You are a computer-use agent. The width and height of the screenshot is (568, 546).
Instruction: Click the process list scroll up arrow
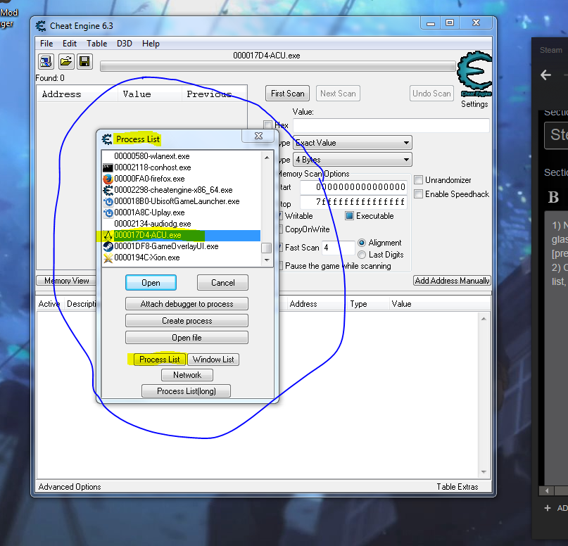(x=267, y=158)
